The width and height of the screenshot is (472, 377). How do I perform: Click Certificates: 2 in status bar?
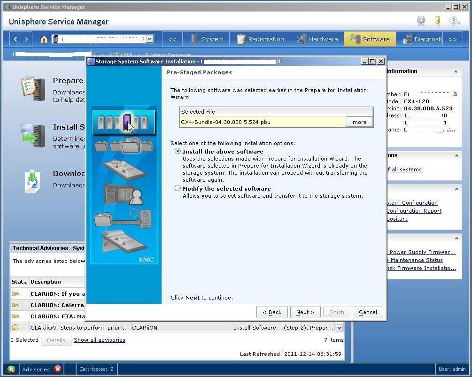click(x=96, y=369)
